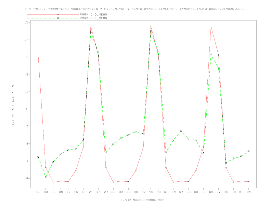Click y-axis tick label 15

[x=26, y=22]
